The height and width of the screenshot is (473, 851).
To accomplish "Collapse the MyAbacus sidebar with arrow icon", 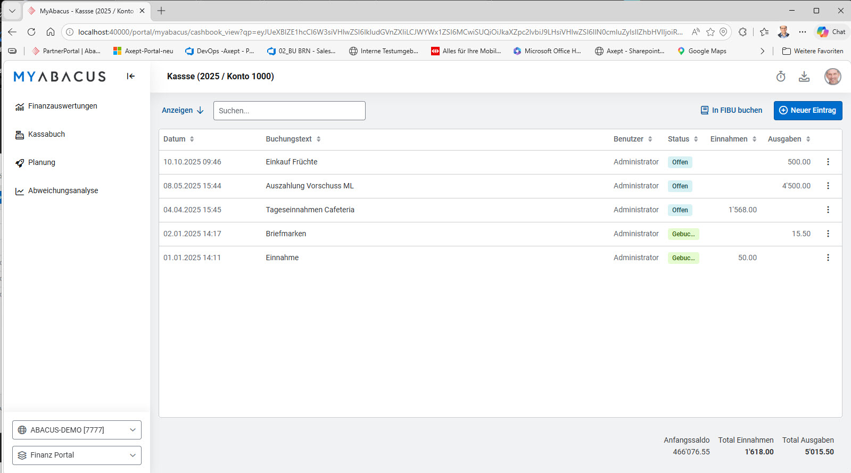I will pos(130,76).
